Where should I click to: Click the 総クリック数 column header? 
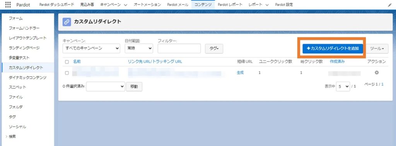[x=311, y=61]
